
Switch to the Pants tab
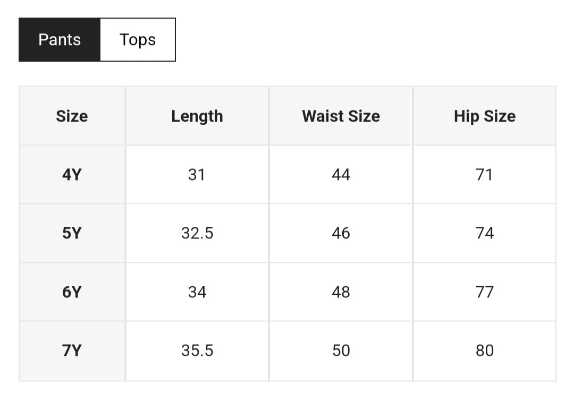tap(60, 40)
